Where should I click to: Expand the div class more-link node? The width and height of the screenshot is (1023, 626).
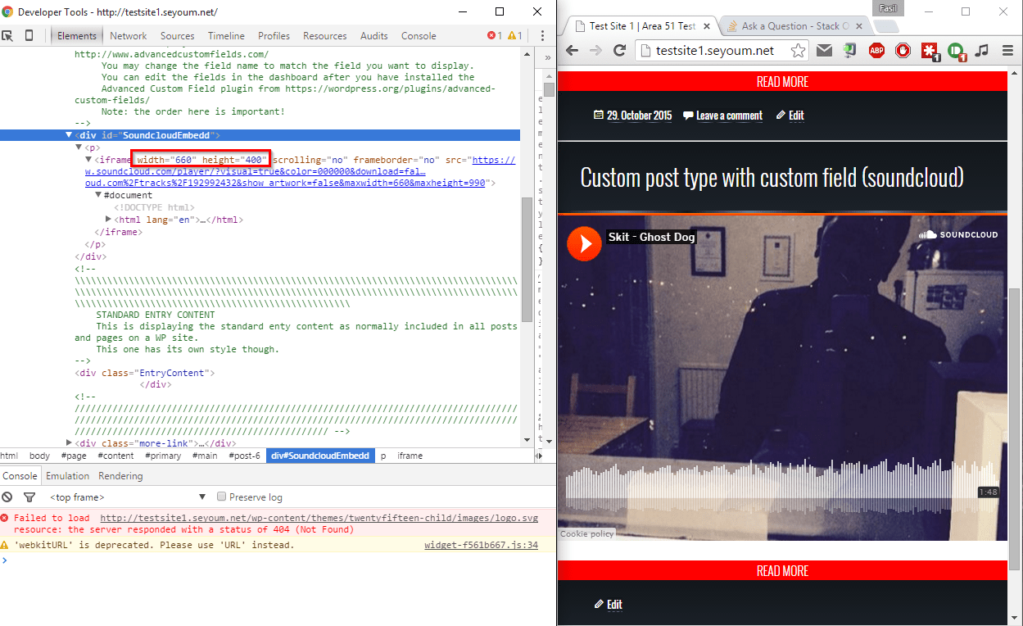(x=69, y=442)
